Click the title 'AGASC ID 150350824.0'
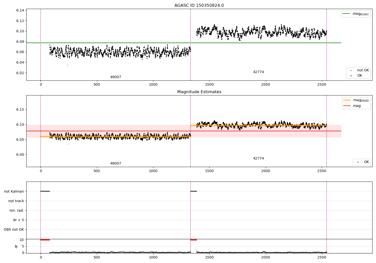The image size is (376, 263). [199, 6]
